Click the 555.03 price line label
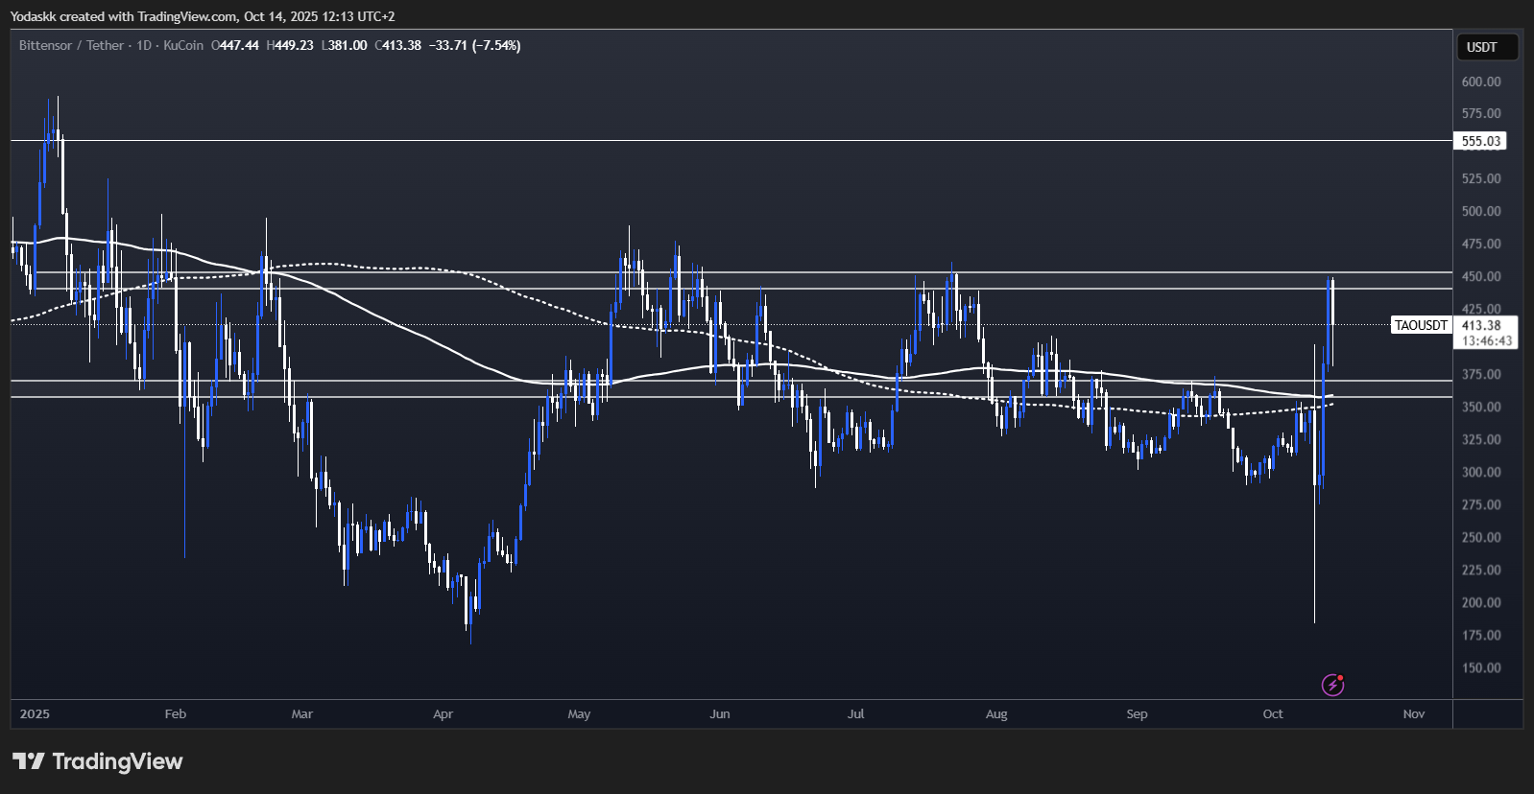This screenshot has height=794, width=1534. coord(1480,141)
